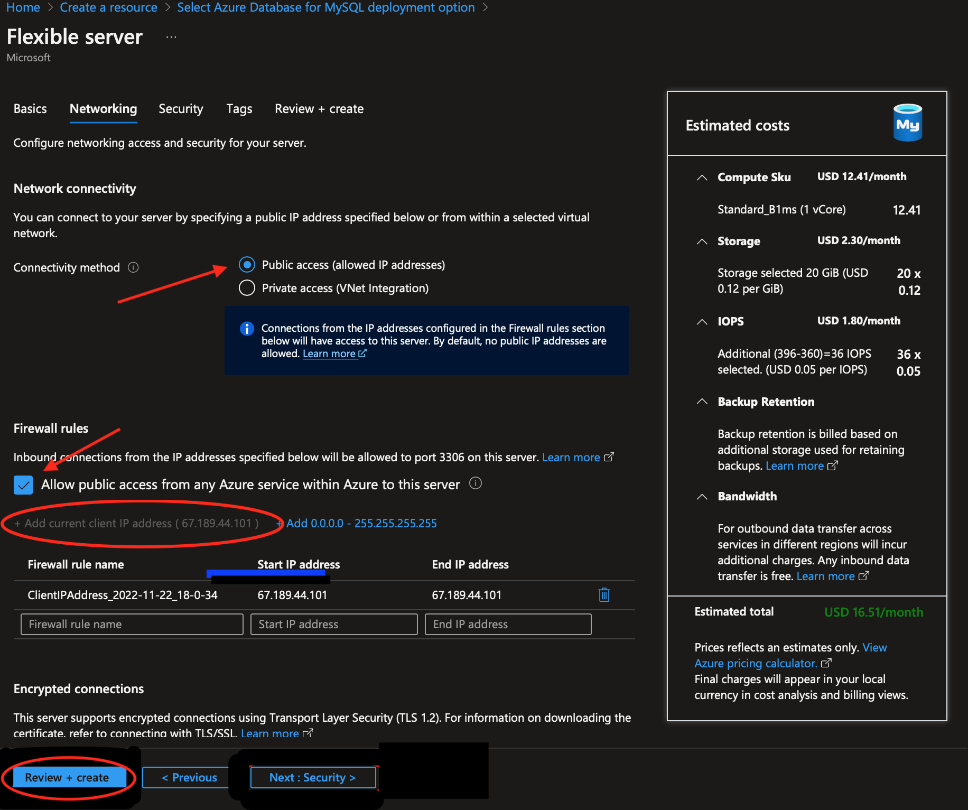968x810 pixels.
Task: Collapse the Compute Sku cost section
Action: click(x=702, y=178)
